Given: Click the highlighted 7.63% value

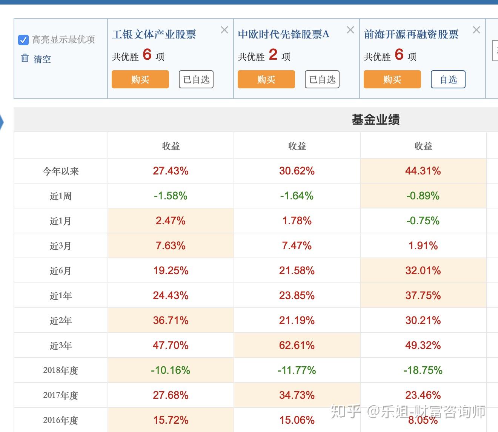Looking at the screenshot, I should click(171, 245).
